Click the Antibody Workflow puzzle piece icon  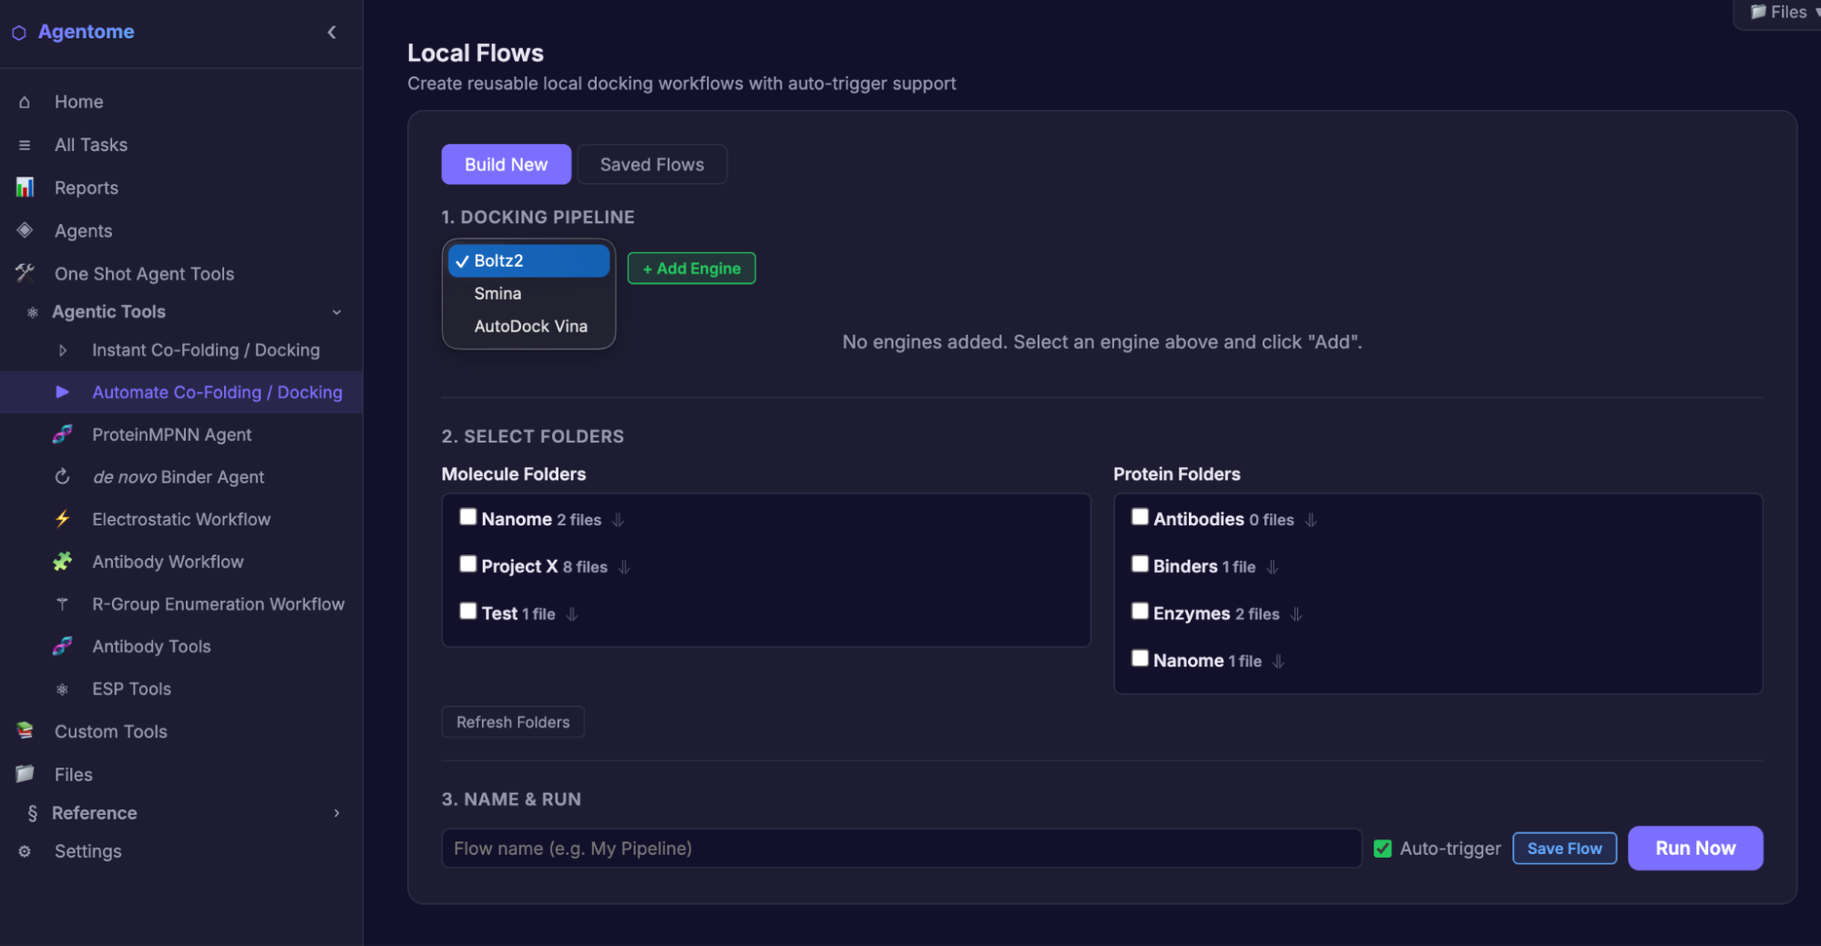pos(62,562)
